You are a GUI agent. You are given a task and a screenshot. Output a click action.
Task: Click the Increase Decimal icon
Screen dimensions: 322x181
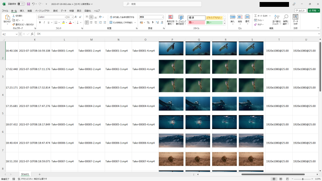(x=157, y=23)
